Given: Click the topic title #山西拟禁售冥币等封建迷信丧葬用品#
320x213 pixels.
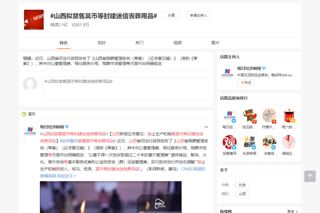Looking at the screenshot, I should (x=104, y=16).
